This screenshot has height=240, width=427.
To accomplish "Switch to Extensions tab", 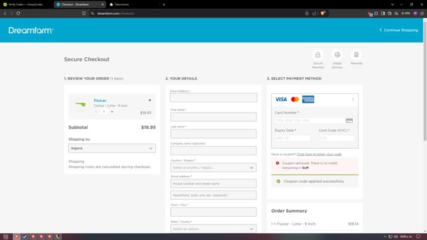I will 121,5.
